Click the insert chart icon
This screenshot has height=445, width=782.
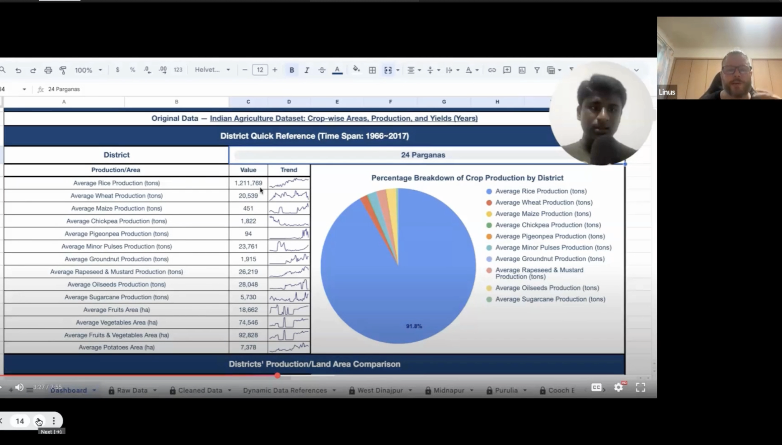(x=522, y=70)
